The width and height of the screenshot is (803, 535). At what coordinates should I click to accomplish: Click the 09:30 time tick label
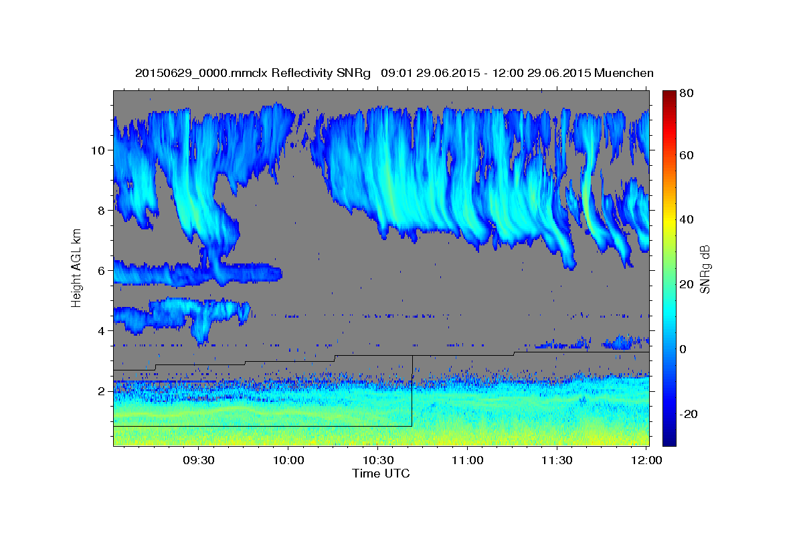(199, 461)
